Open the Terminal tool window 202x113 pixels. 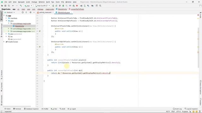pyautogui.click(x=17, y=109)
